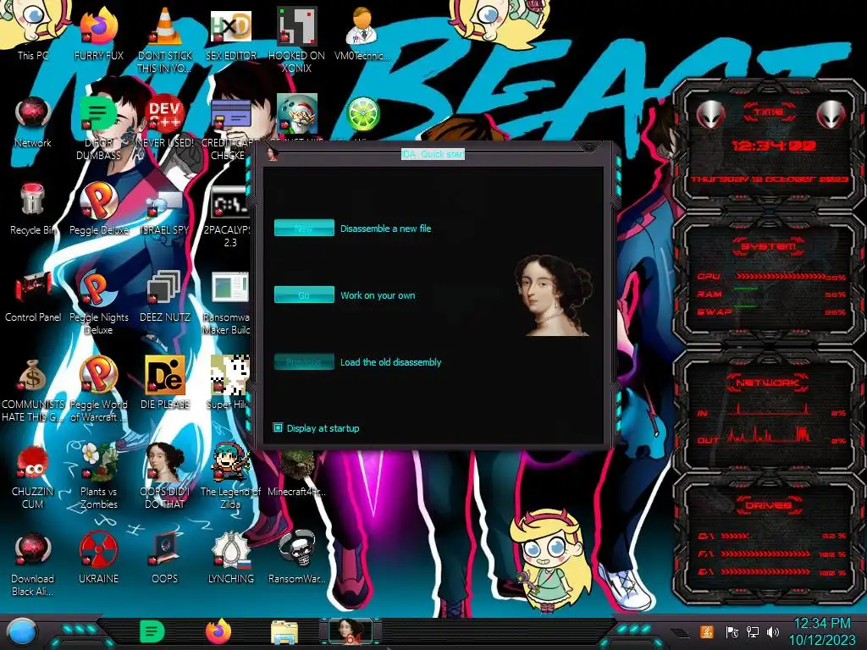Click the volume speaker tray icon
Screen dimensions: 867x650
click(x=774, y=631)
